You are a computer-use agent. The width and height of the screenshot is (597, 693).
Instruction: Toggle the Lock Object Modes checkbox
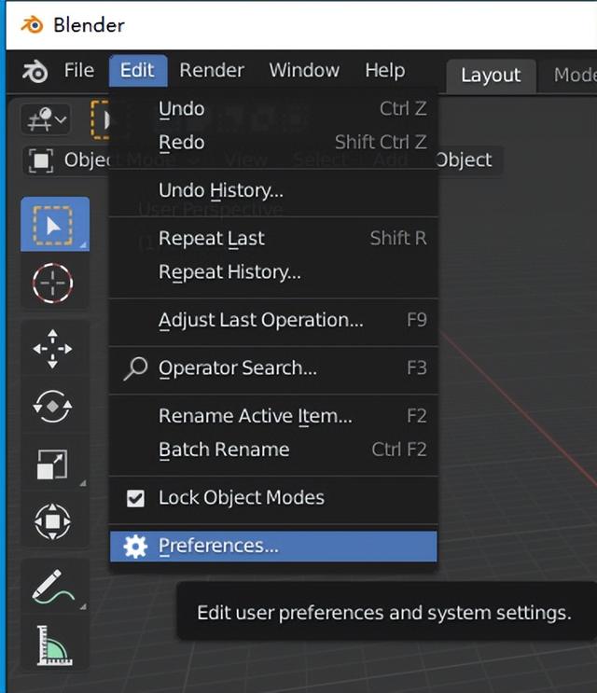tap(136, 498)
